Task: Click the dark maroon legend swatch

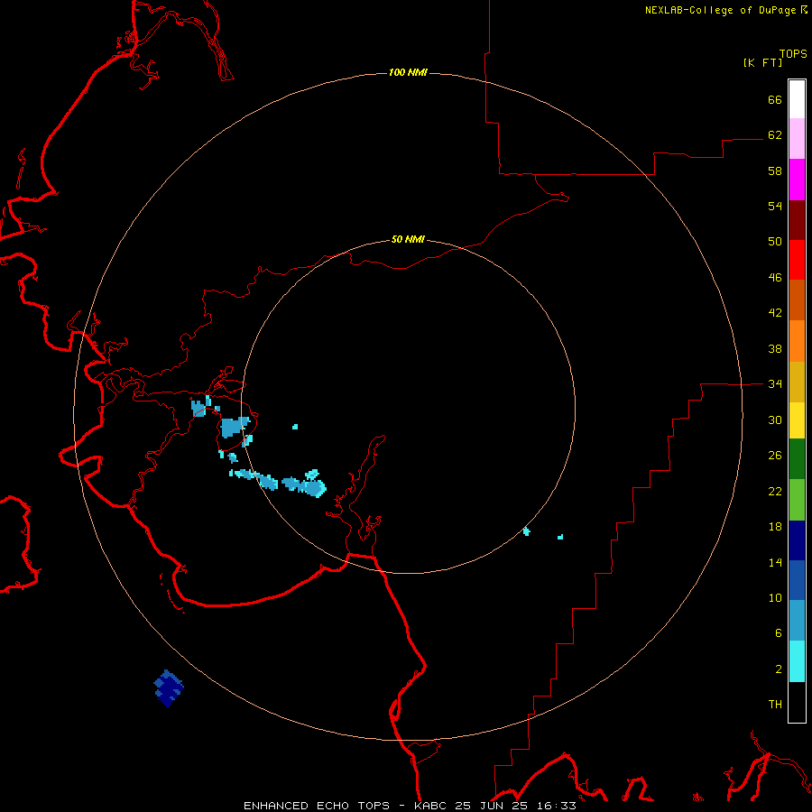Action: click(797, 220)
